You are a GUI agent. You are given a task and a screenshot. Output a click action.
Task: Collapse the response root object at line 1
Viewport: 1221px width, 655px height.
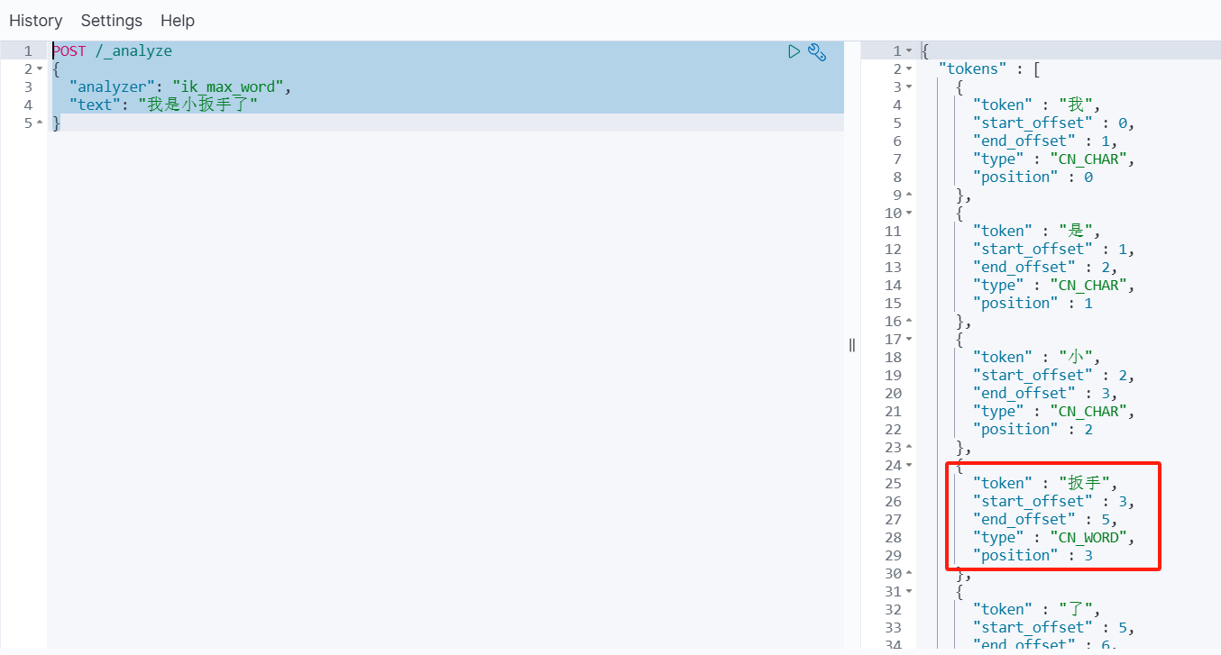[x=909, y=51]
